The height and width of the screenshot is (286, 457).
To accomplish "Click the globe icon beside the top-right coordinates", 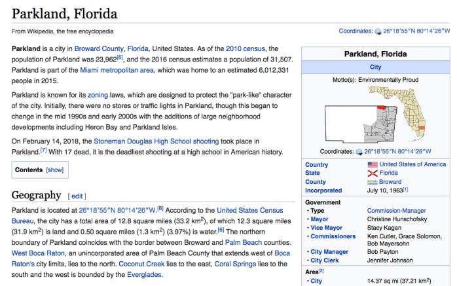I will pos(377,31).
